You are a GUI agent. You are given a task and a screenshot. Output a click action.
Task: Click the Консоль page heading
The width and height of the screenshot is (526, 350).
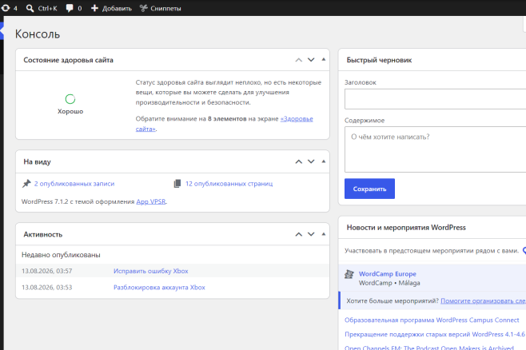38,34
